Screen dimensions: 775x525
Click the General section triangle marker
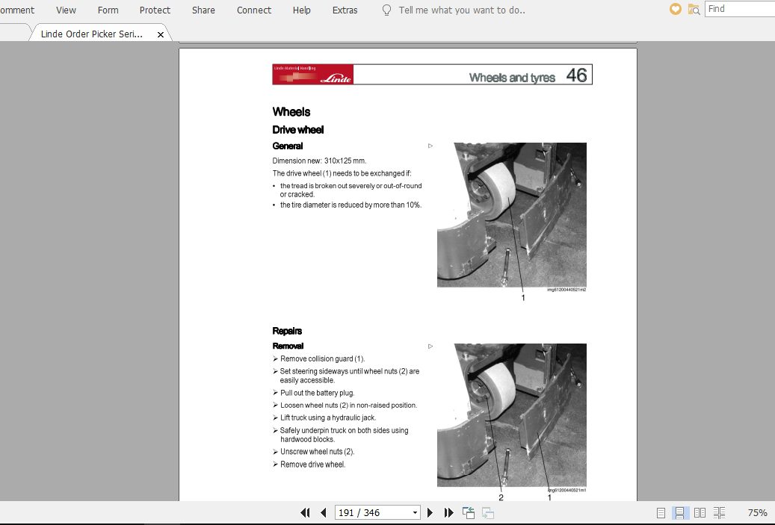tap(430, 146)
